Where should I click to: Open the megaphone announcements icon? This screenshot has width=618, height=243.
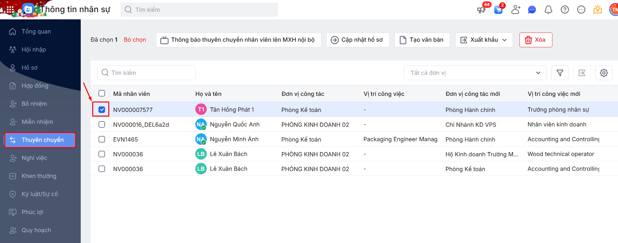(x=481, y=10)
